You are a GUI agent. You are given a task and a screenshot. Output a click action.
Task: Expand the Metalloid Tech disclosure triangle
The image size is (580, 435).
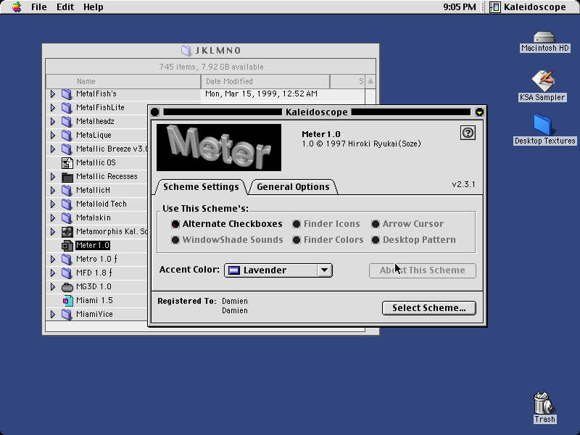[53, 204]
